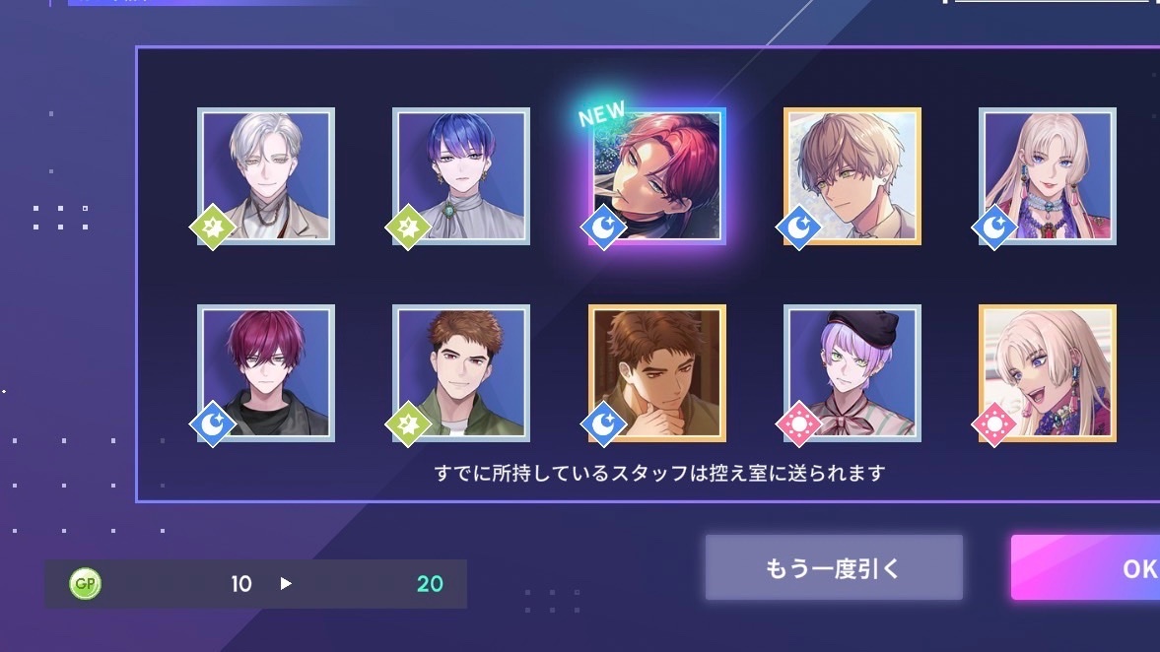The image size is (1160, 652).
Task: Click the moon badge on the NEW red-haired card
Action: (603, 227)
